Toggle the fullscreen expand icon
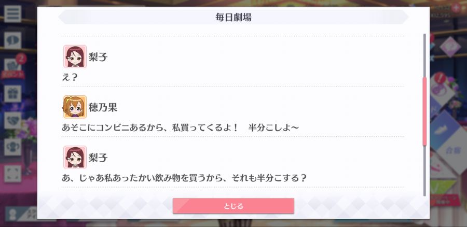Screen dimensions: 467x227 pyautogui.click(x=12, y=174)
